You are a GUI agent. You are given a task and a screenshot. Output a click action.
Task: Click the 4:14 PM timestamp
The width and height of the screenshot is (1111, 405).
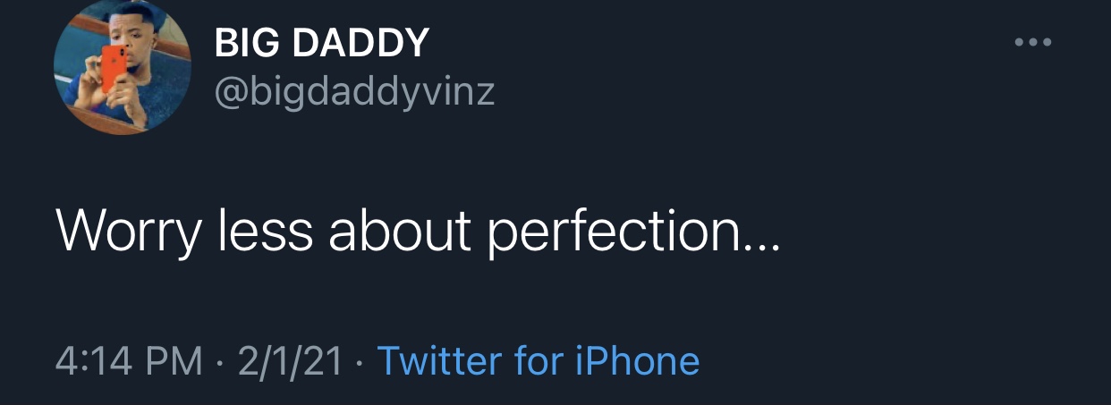click(129, 361)
